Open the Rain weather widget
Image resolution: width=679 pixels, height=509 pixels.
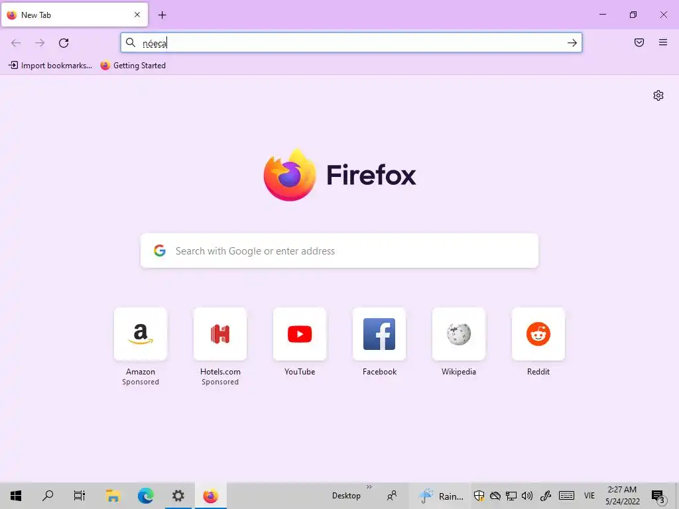[x=441, y=496]
